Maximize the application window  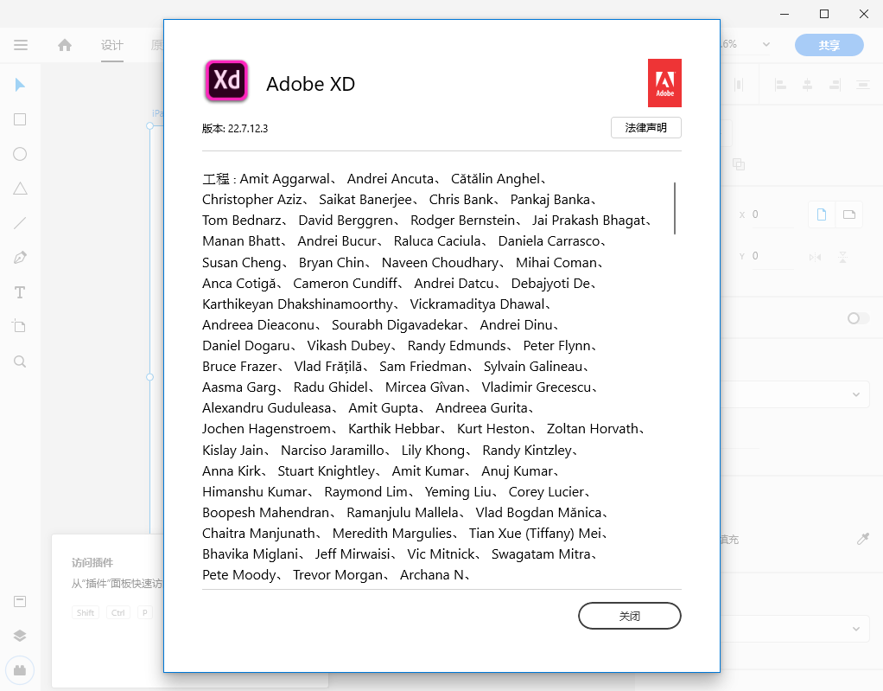point(824,14)
